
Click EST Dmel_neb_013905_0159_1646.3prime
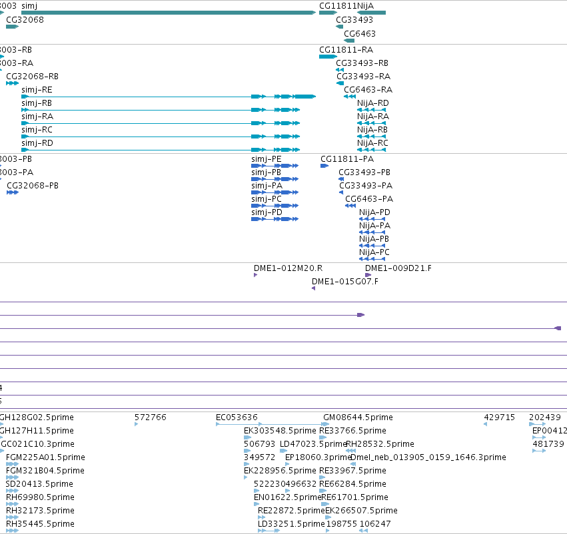tap(353, 464)
